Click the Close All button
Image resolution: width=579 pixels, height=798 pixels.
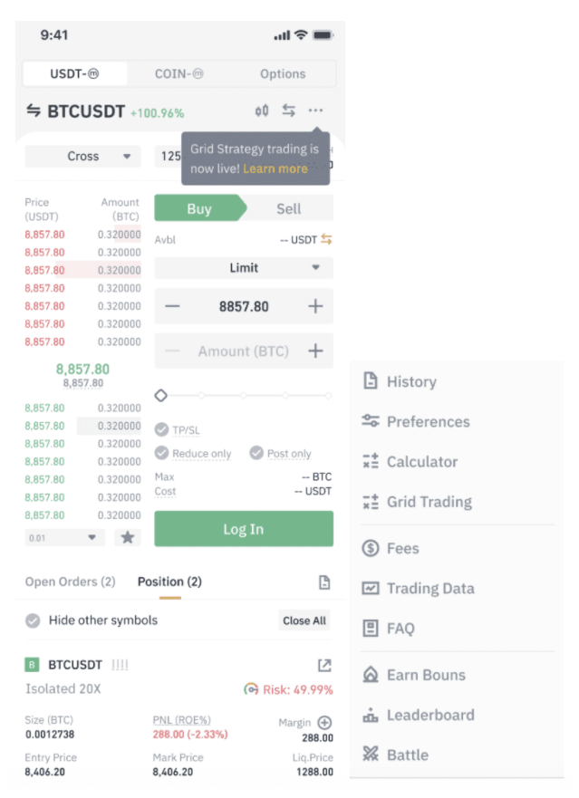point(304,620)
